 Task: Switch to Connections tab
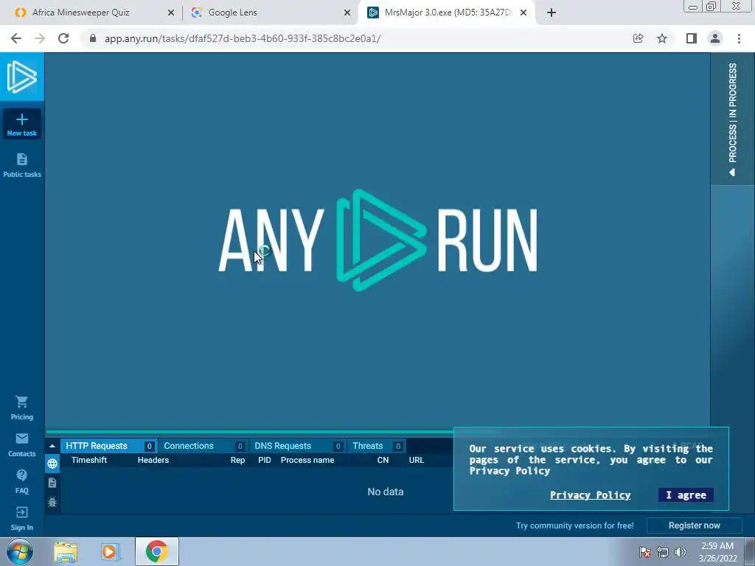203,446
